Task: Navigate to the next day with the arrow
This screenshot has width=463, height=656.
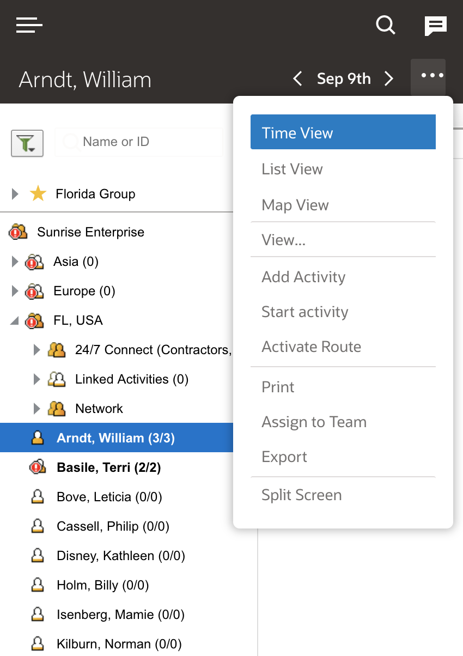Action: click(389, 78)
